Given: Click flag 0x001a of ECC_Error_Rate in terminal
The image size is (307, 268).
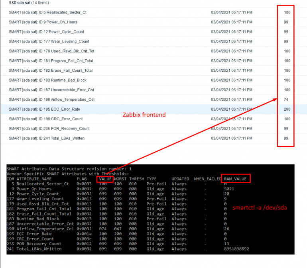Looking at the screenshot, I should pos(84,234).
